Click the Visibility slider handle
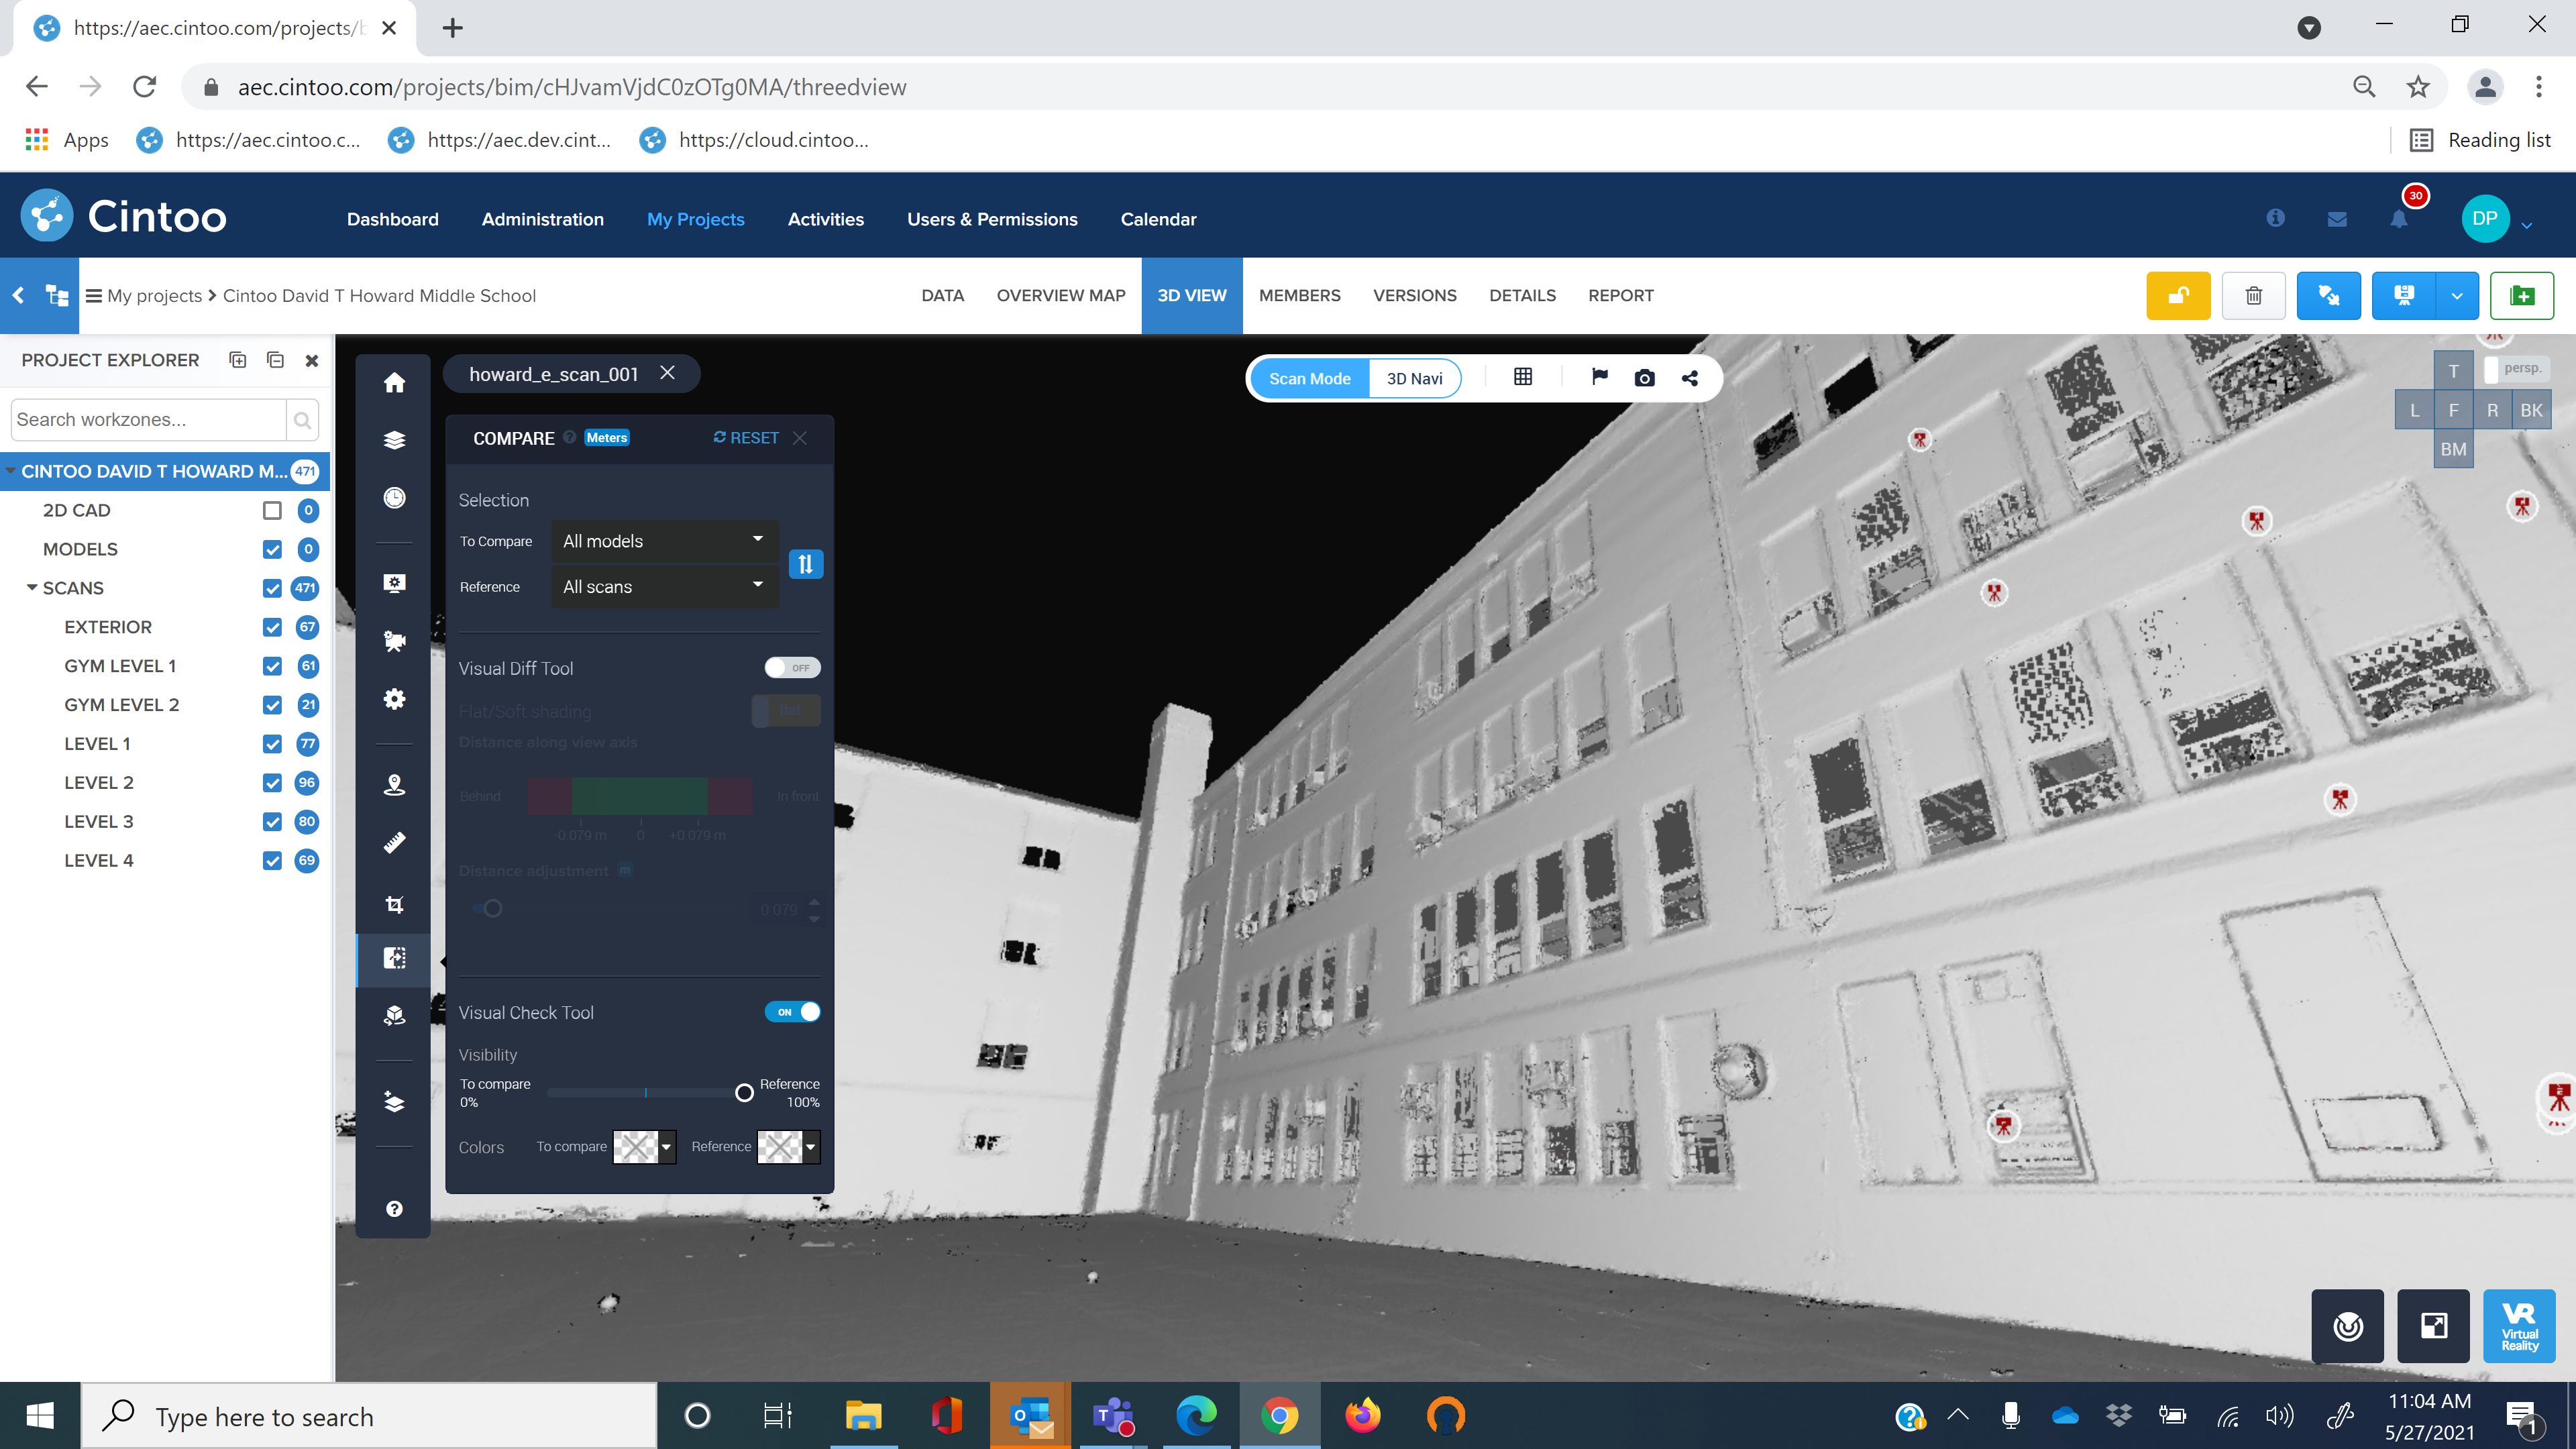This screenshot has width=2576, height=1449. [x=744, y=1093]
